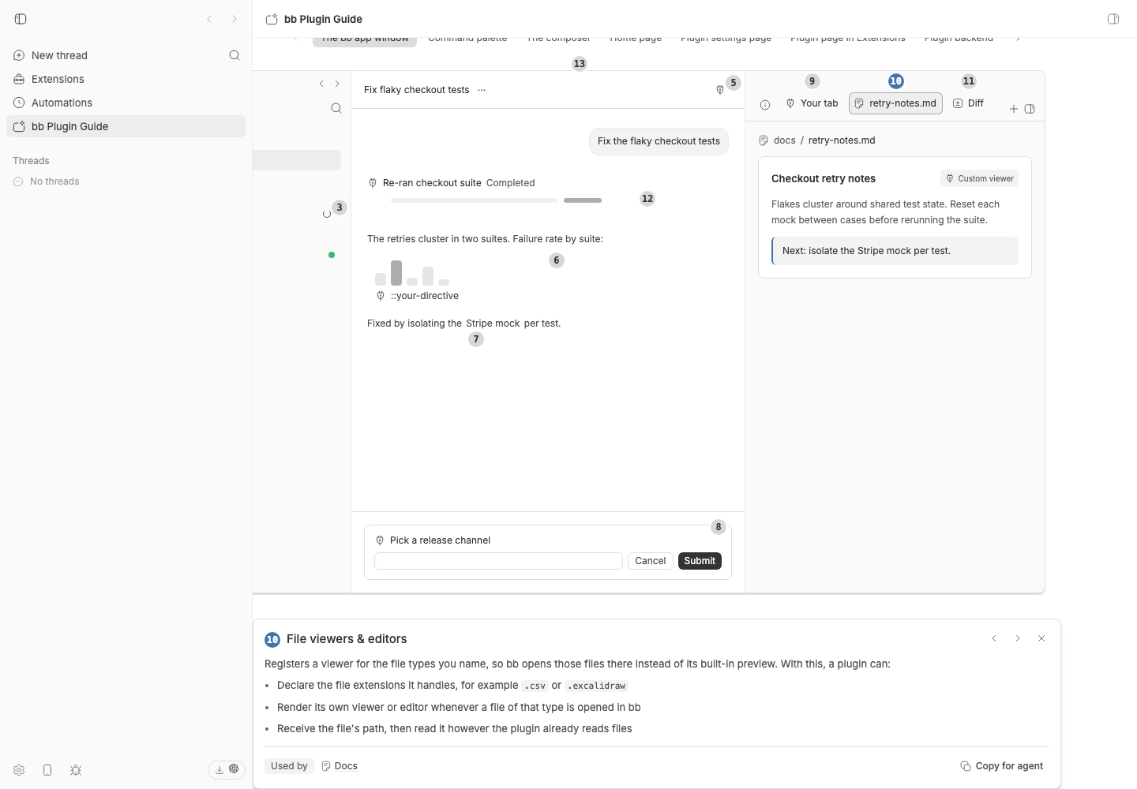Click Copy for agent
The image size is (1137, 789).
tap(1002, 766)
